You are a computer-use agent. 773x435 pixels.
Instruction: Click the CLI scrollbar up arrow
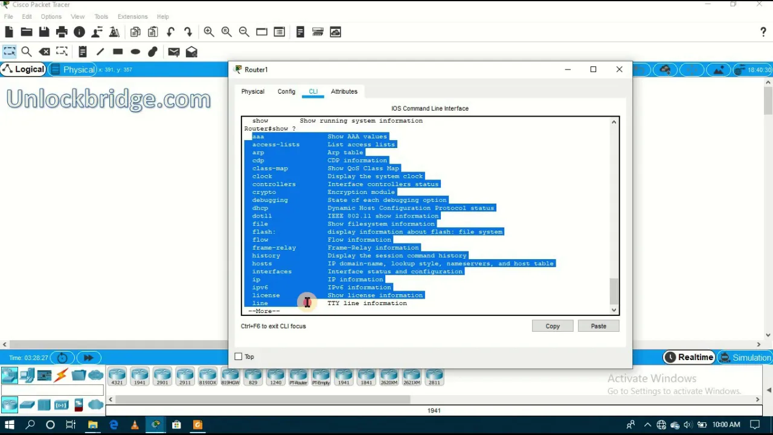pyautogui.click(x=614, y=122)
